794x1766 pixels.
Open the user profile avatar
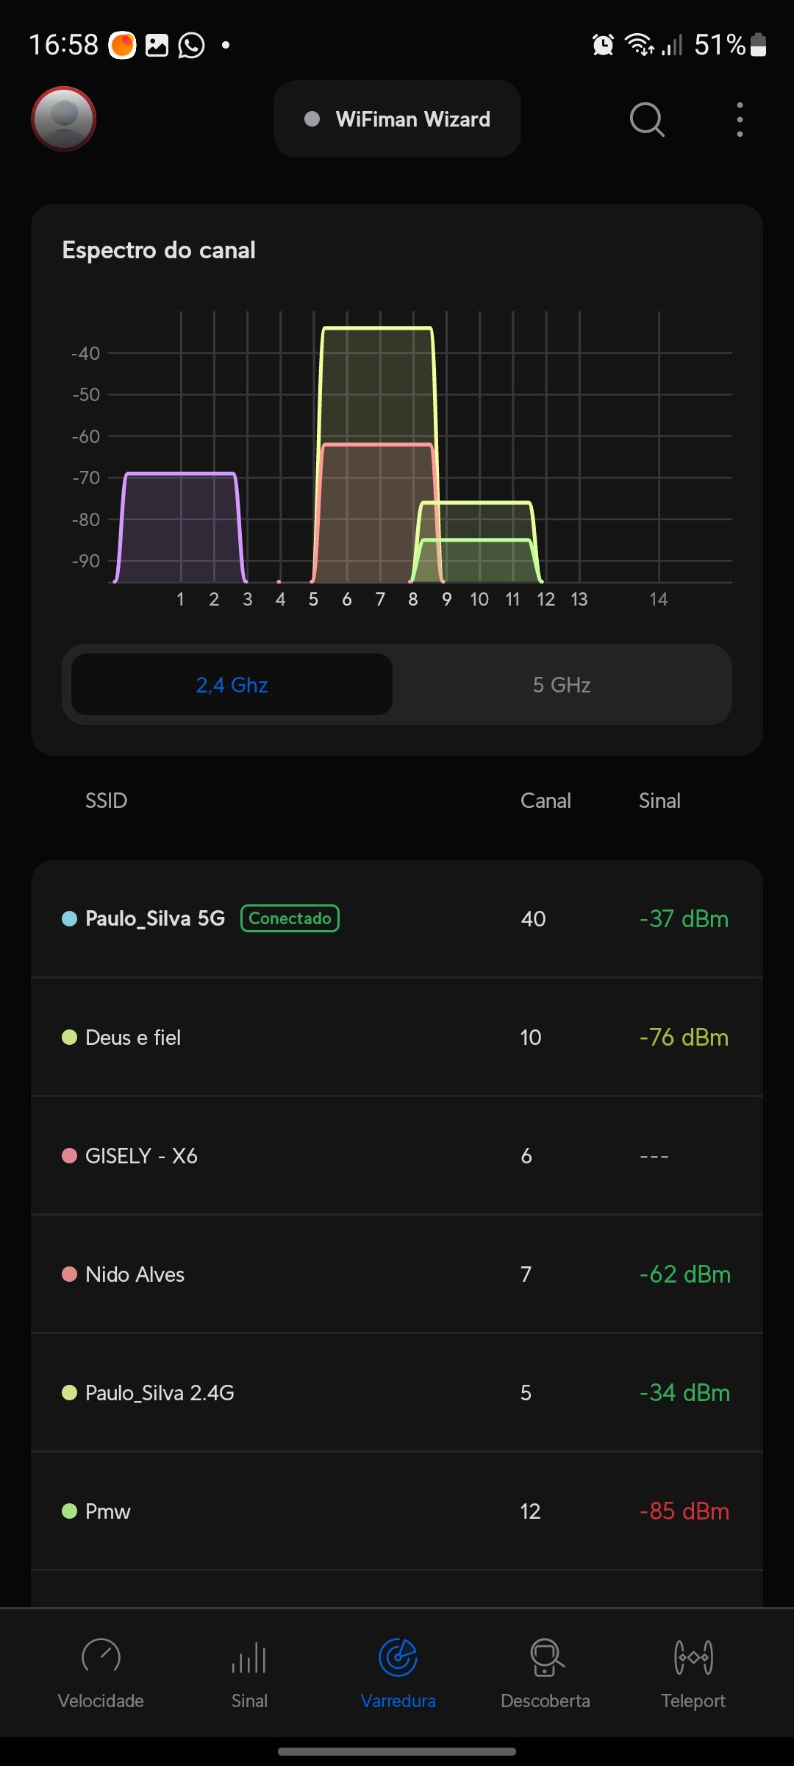point(64,118)
